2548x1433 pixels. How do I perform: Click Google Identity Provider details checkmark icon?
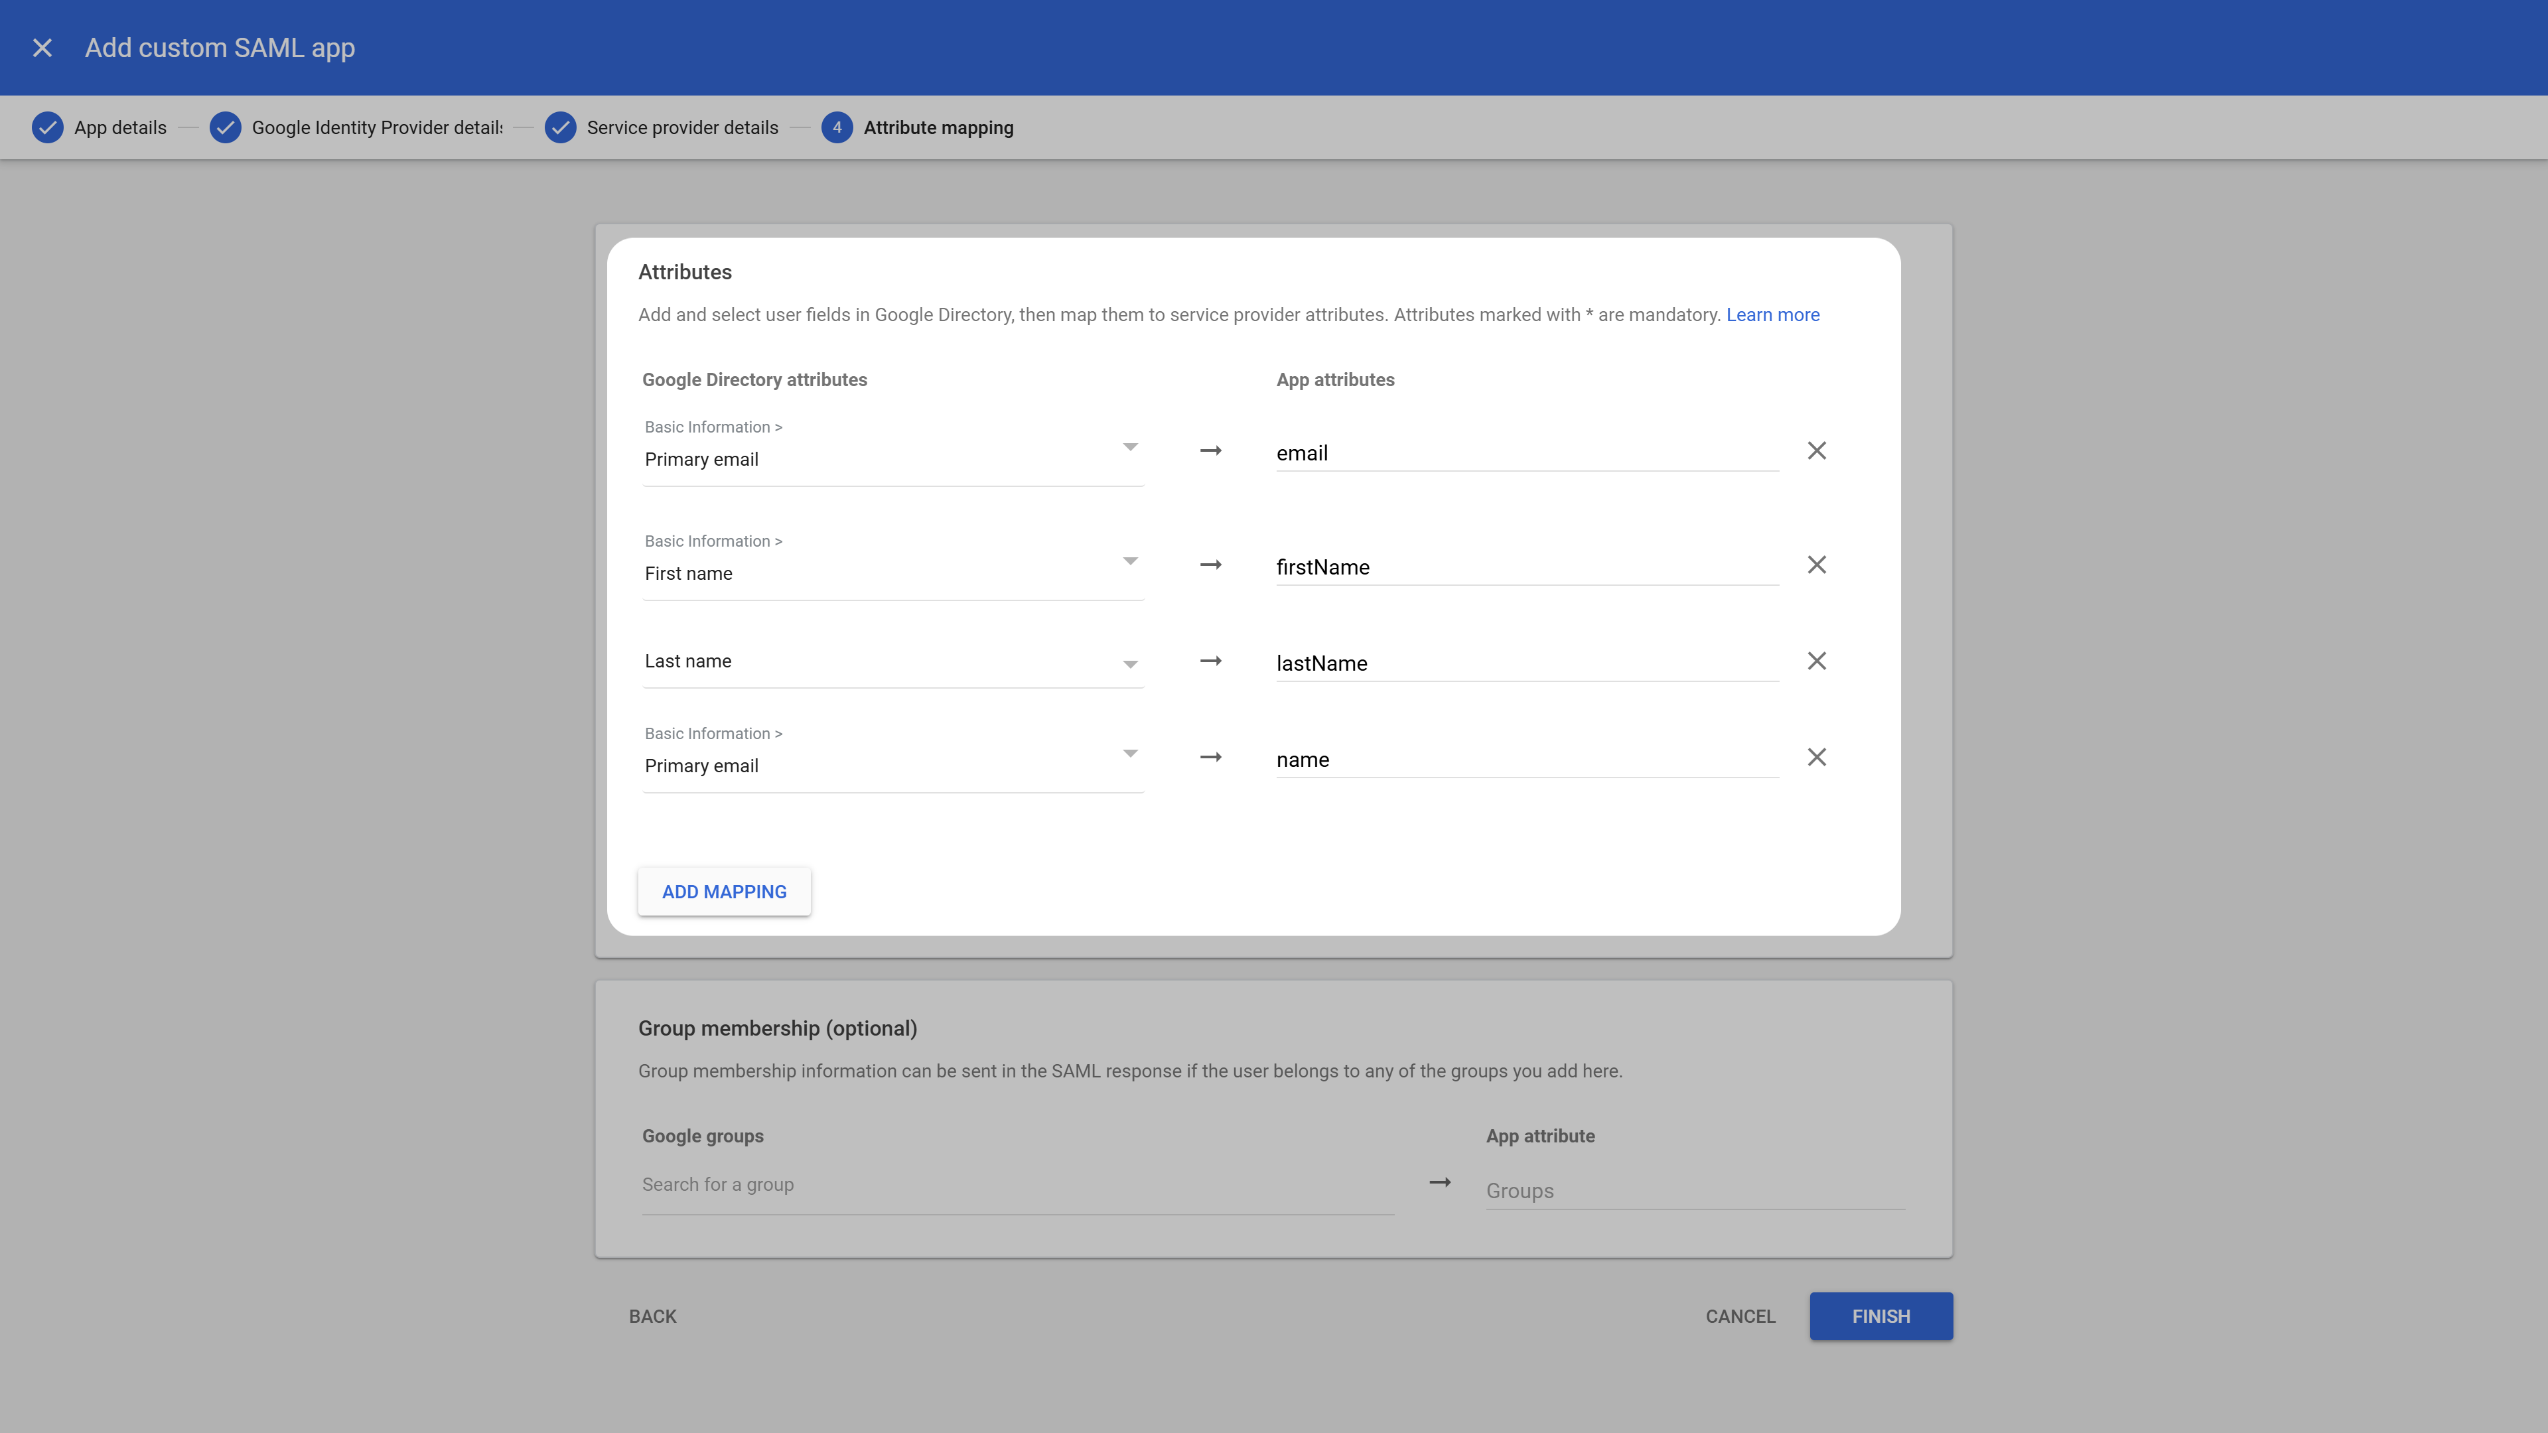point(226,127)
